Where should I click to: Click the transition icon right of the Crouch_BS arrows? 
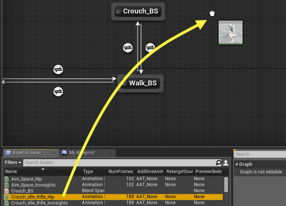click(150, 48)
